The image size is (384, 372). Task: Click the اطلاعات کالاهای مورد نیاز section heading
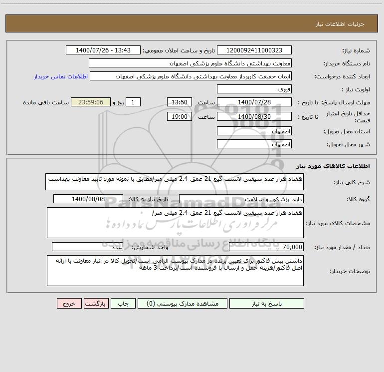coord(333,166)
